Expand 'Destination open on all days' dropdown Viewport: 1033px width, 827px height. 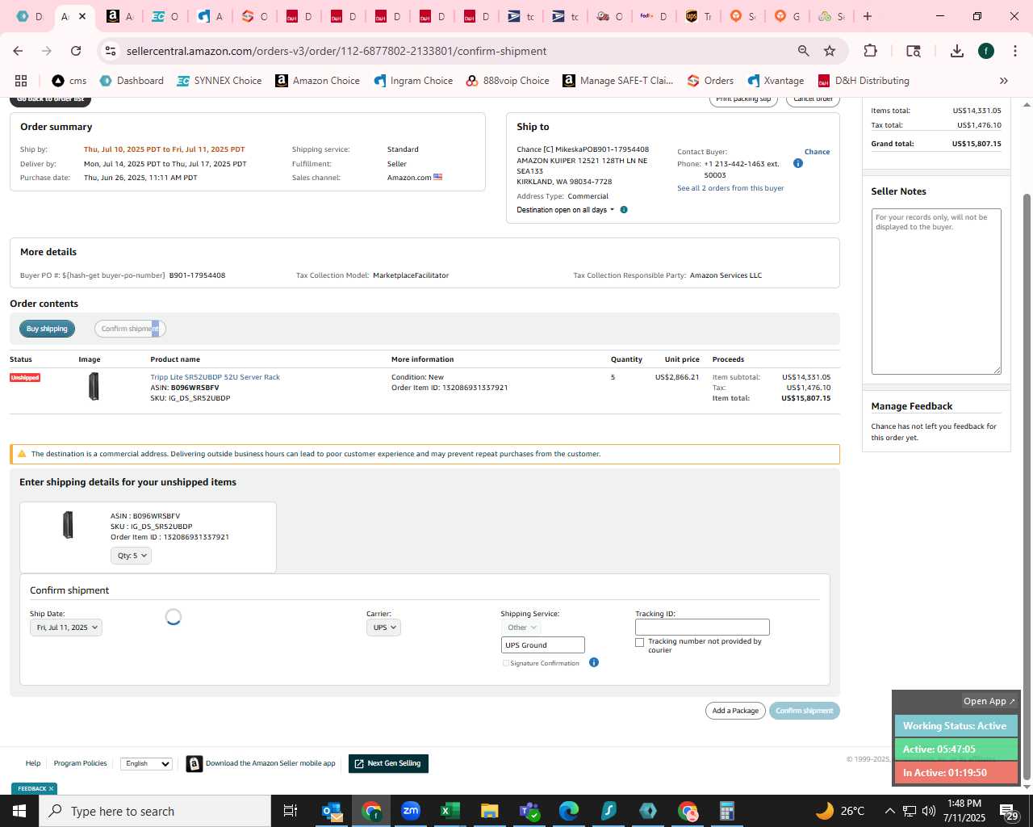[x=565, y=210]
